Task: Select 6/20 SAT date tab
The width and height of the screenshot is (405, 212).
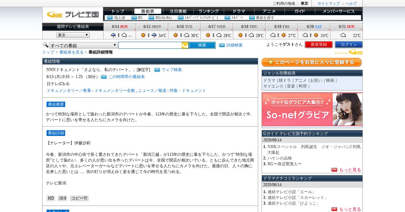Action: [314, 27]
